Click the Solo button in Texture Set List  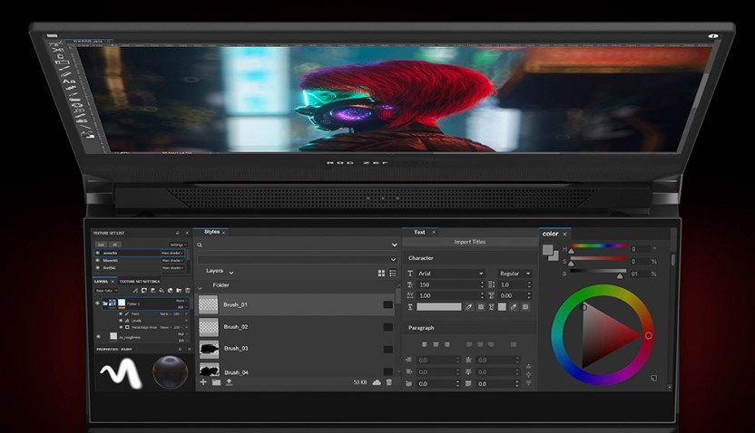(x=101, y=245)
